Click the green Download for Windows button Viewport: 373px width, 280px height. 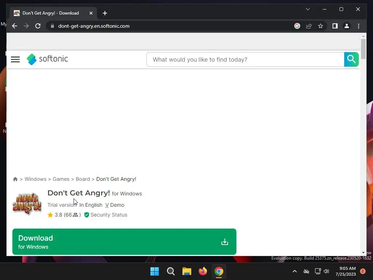[x=124, y=242]
